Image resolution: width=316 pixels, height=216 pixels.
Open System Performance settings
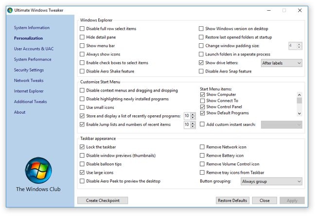coord(33,59)
